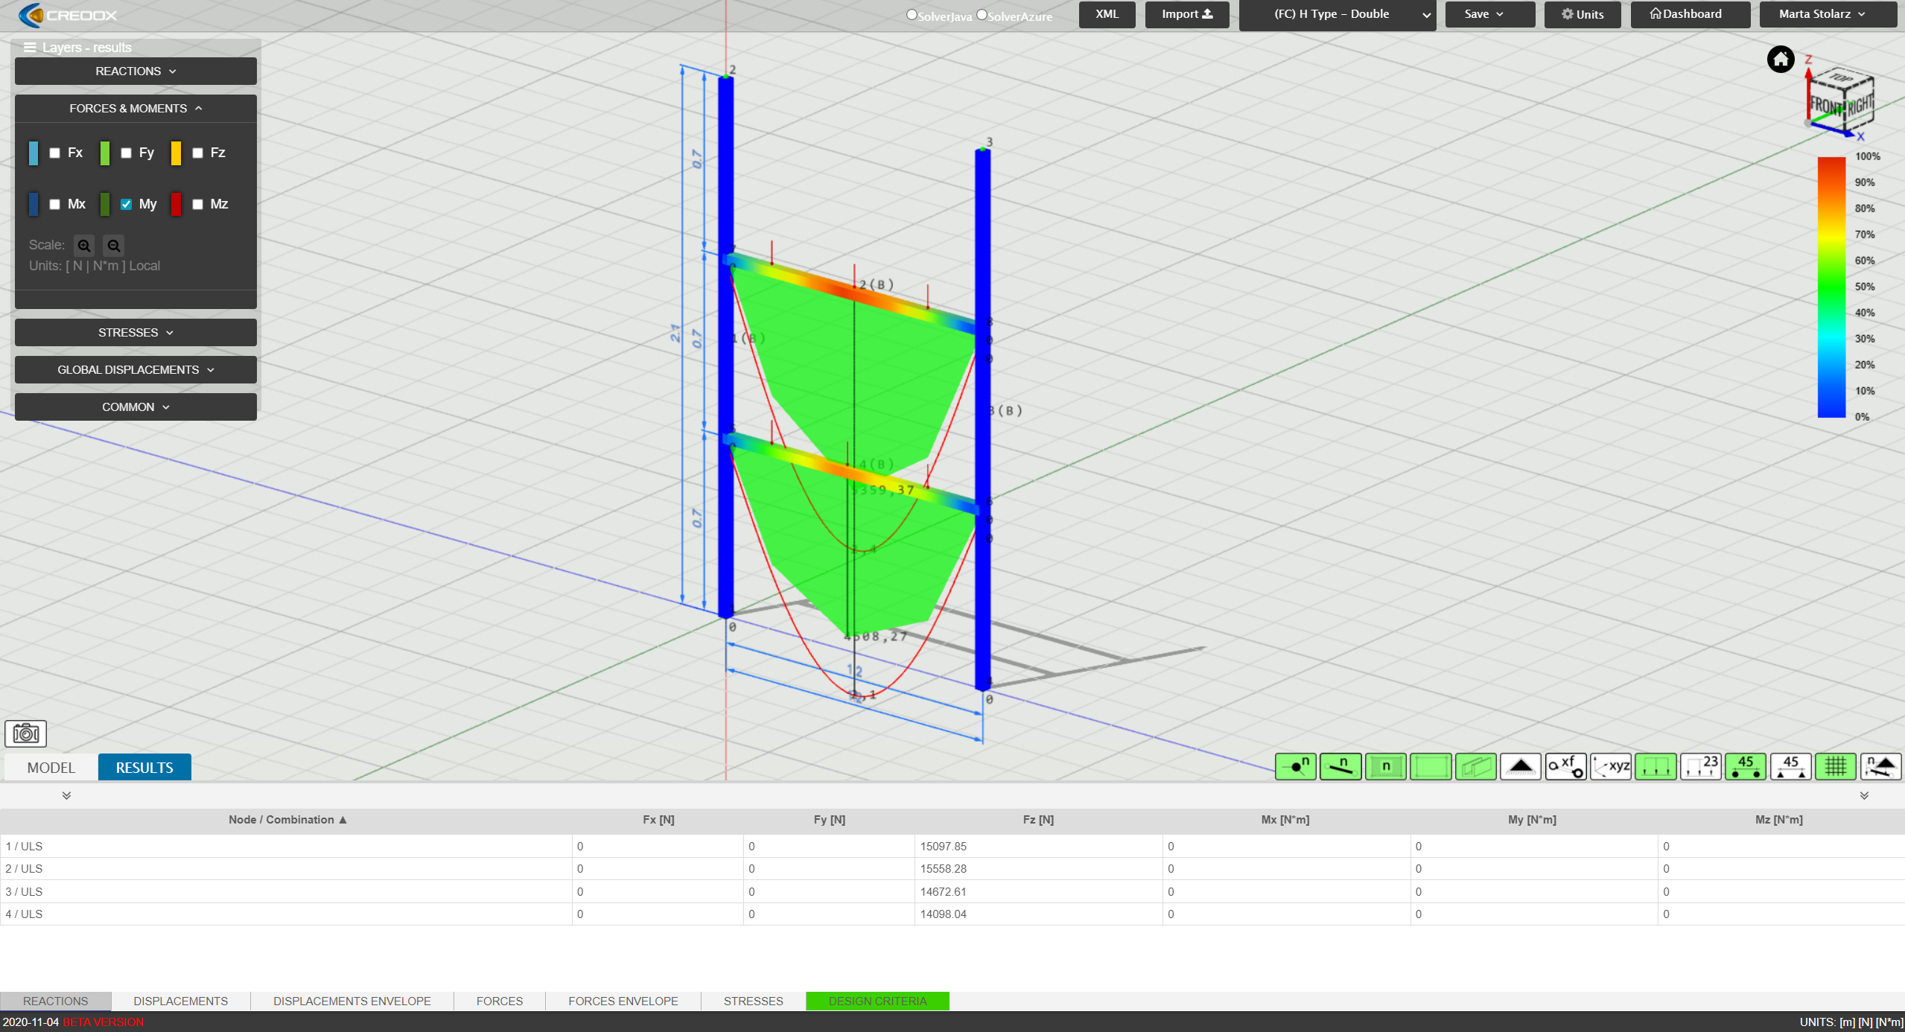Switch to the MODEL tab

click(49, 767)
